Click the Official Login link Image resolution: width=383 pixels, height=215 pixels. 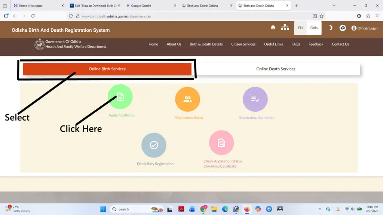tap(364, 28)
